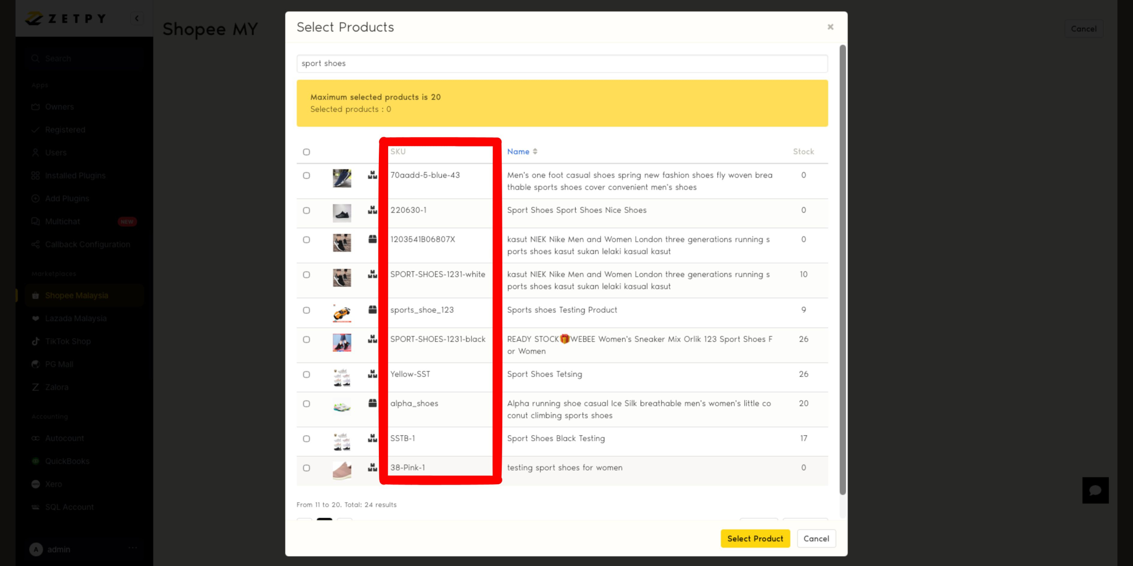The height and width of the screenshot is (566, 1133).
Task: Close the Select Products dialog
Action: [830, 27]
